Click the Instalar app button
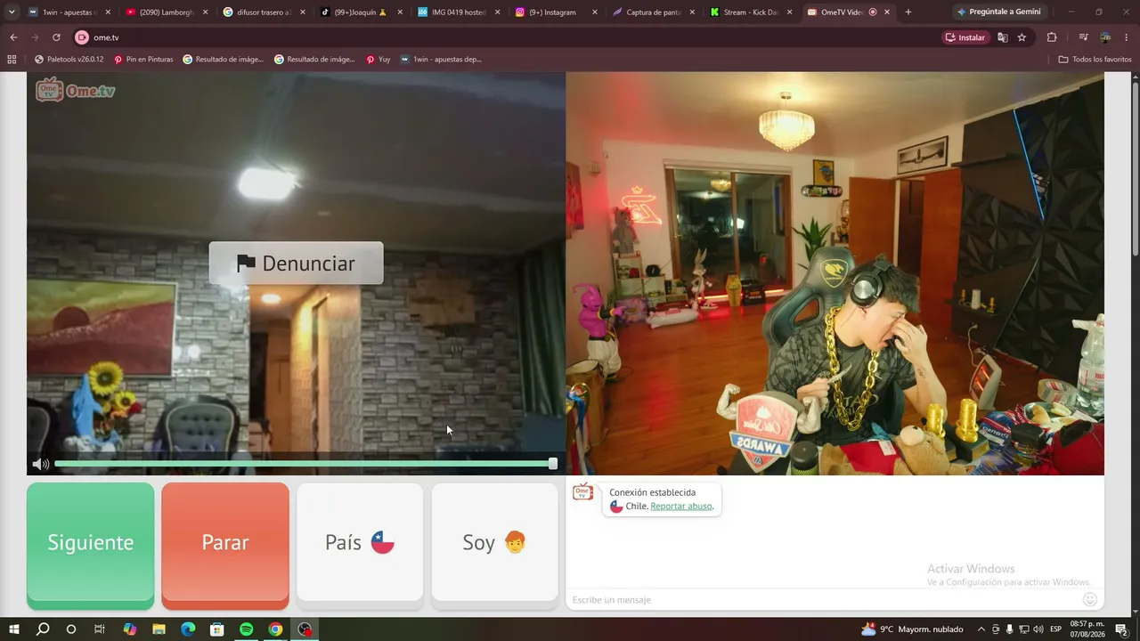The height and width of the screenshot is (641, 1140). point(966,37)
